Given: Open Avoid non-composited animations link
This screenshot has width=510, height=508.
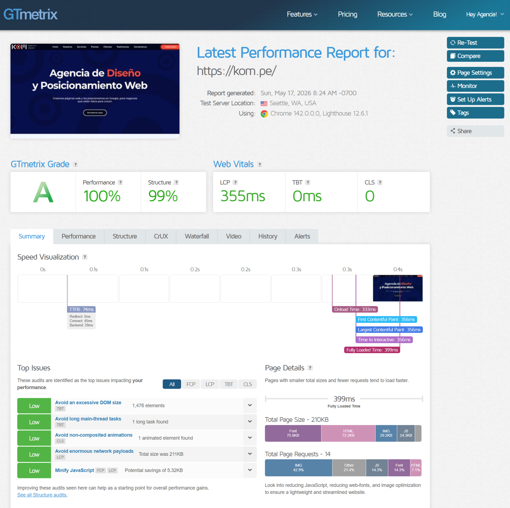Looking at the screenshot, I should coord(94,435).
